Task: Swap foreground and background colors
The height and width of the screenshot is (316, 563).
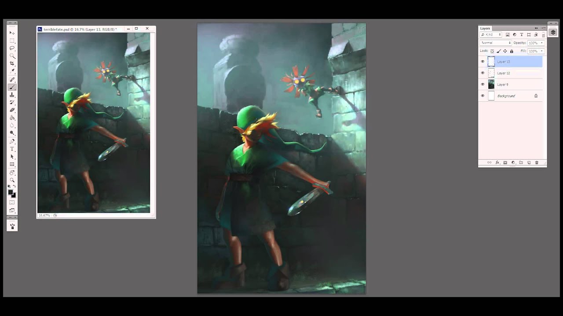Action: tap(15, 187)
